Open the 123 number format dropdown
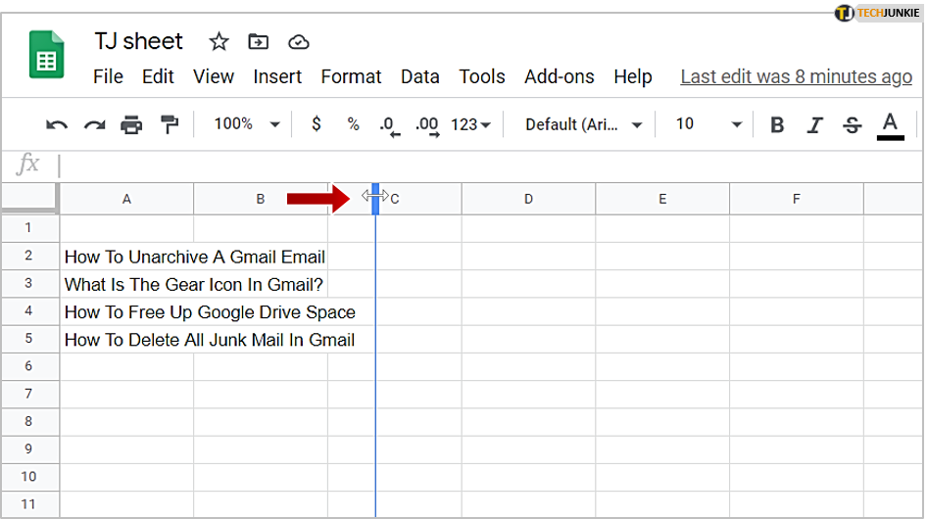927x519 pixels. click(470, 124)
